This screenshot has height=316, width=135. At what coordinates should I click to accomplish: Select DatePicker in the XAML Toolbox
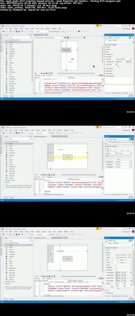tap(12, 54)
